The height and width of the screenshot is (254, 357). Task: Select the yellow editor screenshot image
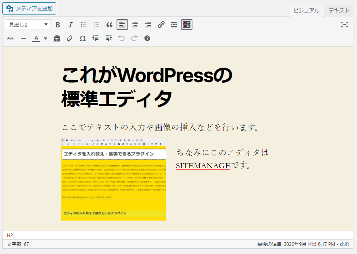(113, 179)
